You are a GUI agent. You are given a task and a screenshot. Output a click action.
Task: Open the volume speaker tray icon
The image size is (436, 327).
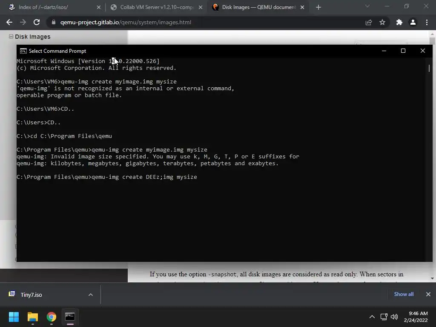(x=394, y=317)
